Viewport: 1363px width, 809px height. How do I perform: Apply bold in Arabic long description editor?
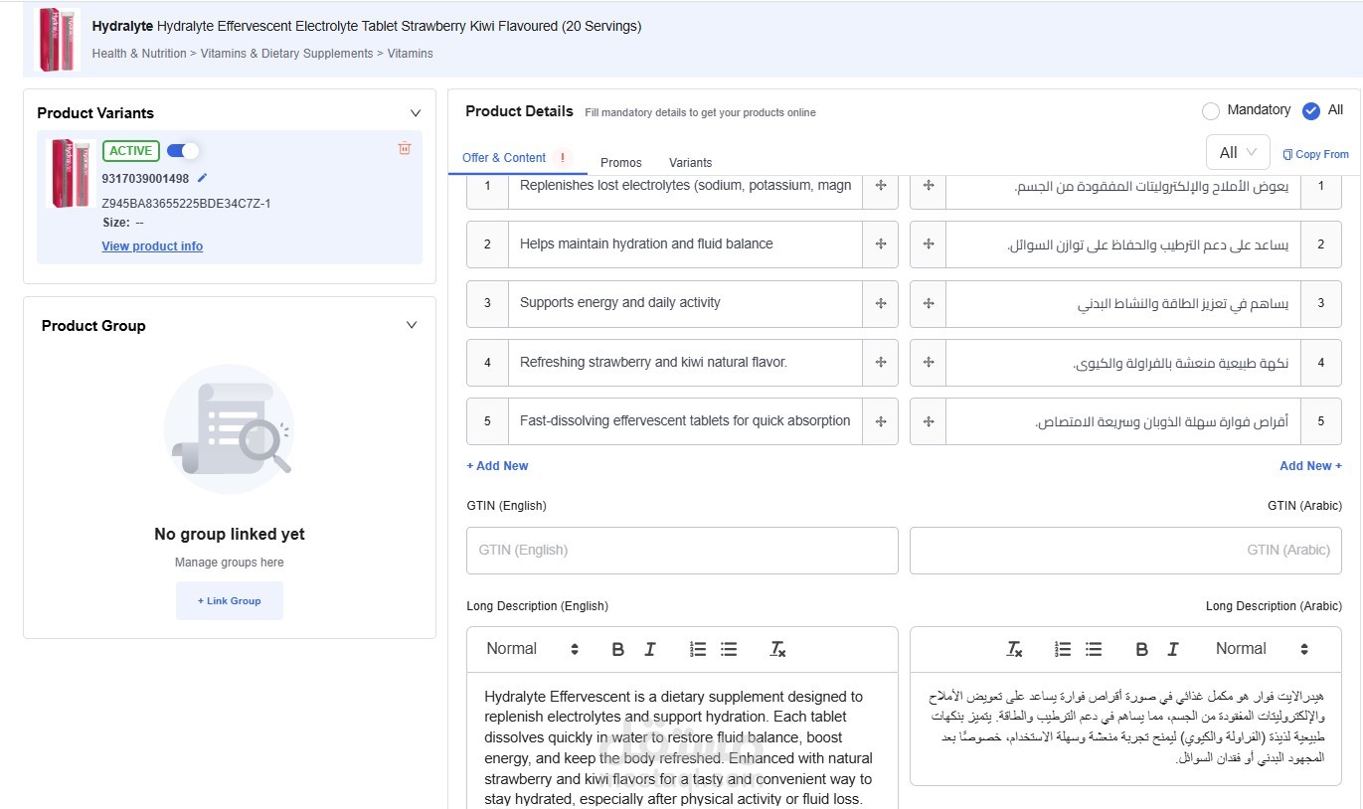(1142, 649)
